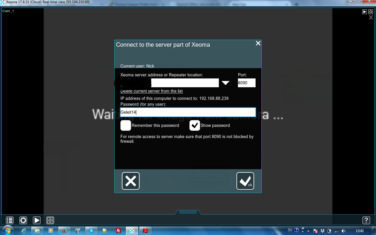The width and height of the screenshot is (376, 235).
Task: Select the Cam_1 camera label
Action: (x=8, y=11)
